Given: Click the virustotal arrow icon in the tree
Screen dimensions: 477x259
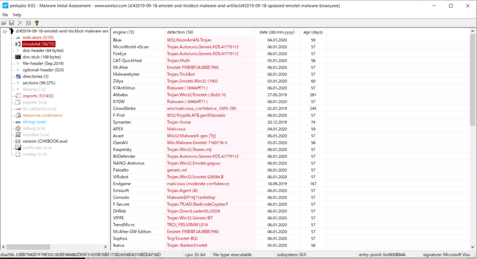Looking at the screenshot, I should click(18, 44).
